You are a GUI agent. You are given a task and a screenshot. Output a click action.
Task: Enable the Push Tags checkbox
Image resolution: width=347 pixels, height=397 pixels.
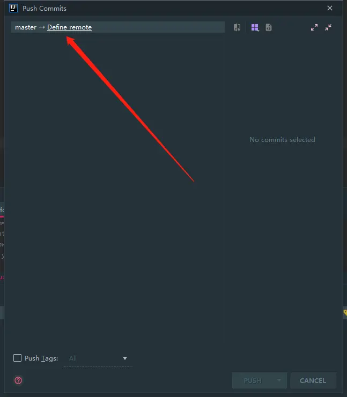(x=17, y=358)
